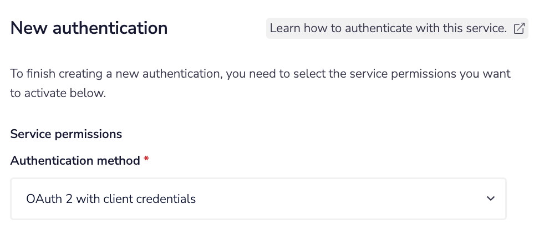Click the 'Service permissions' section heading
The width and height of the screenshot is (539, 234).
coord(66,134)
